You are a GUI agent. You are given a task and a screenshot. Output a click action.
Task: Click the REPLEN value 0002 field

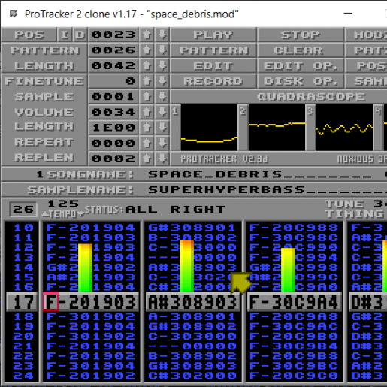click(113, 159)
